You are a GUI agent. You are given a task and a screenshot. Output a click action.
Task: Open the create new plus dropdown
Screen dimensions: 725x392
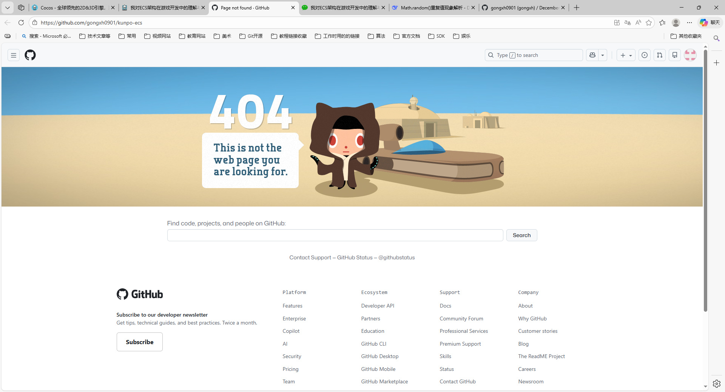(626, 55)
